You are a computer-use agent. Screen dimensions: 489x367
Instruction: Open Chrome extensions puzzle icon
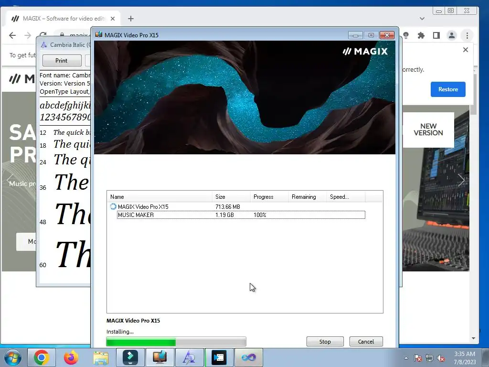[421, 35]
